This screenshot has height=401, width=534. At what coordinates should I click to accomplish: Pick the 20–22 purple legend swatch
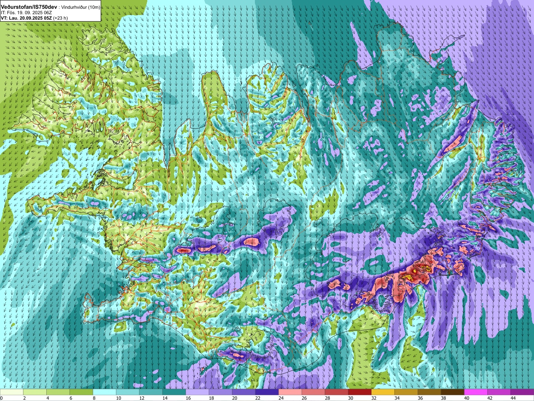[x=244, y=392]
